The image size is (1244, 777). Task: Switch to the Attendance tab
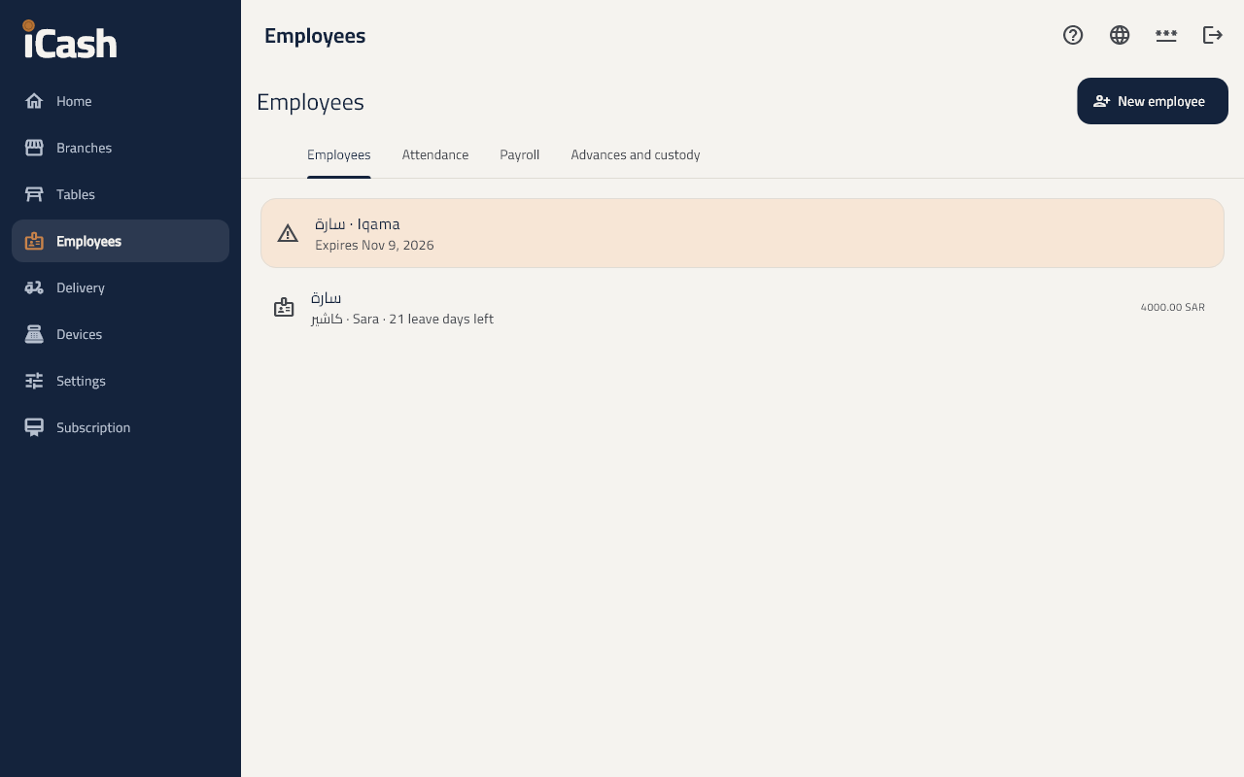click(435, 155)
